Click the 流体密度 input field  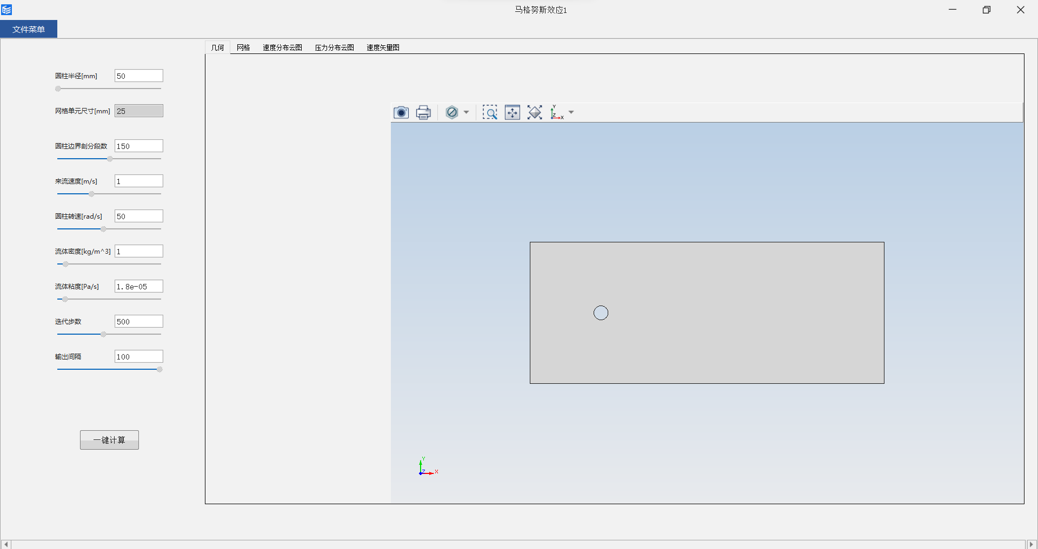click(139, 251)
